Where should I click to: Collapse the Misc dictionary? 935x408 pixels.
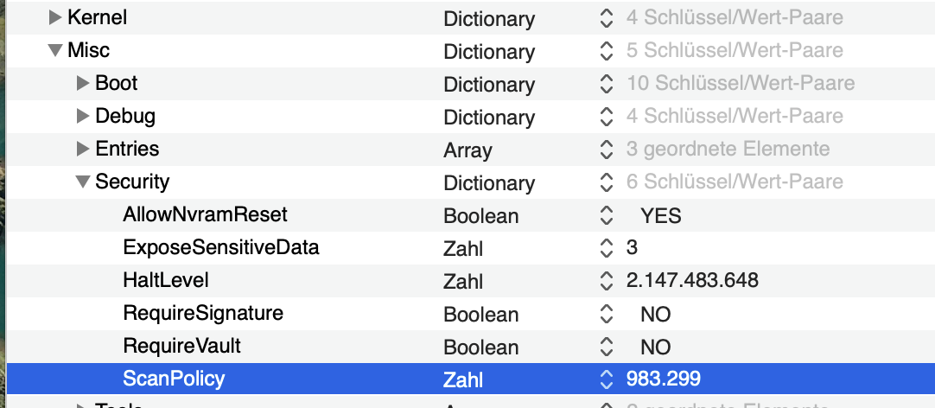[x=55, y=51]
